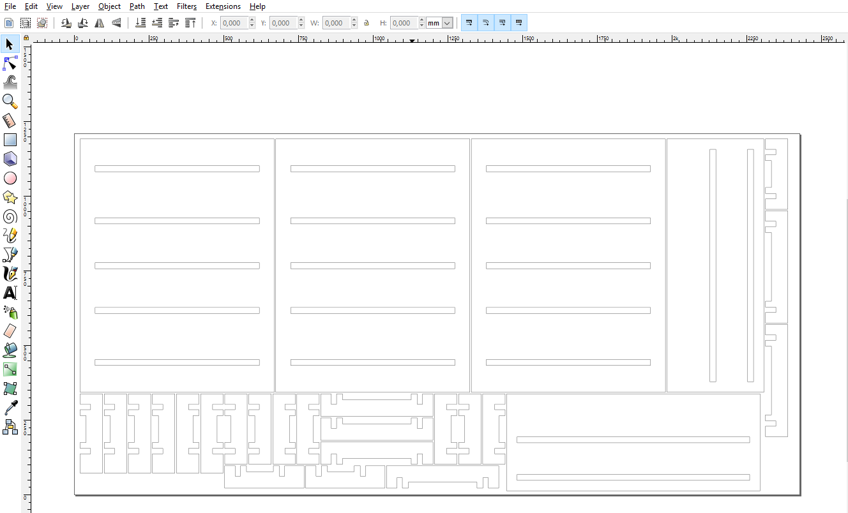Select the Bezier pen tool

(10, 255)
